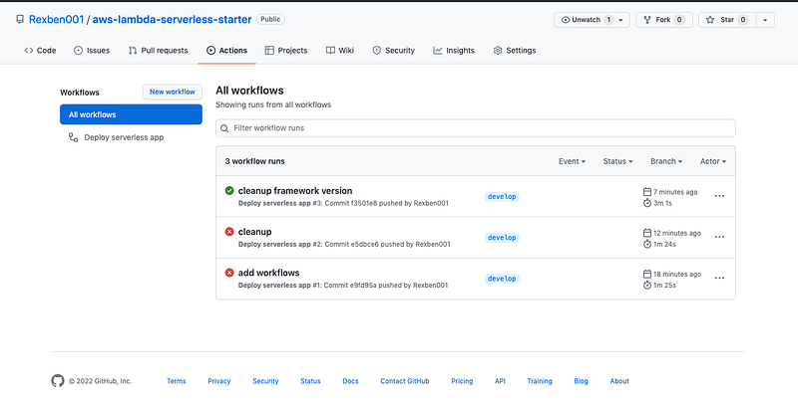
Task: Click the red failure icon of cleanup run
Action: pos(229,232)
